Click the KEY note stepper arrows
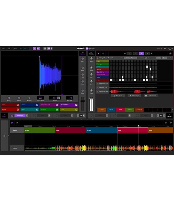 (x=22, y=49)
